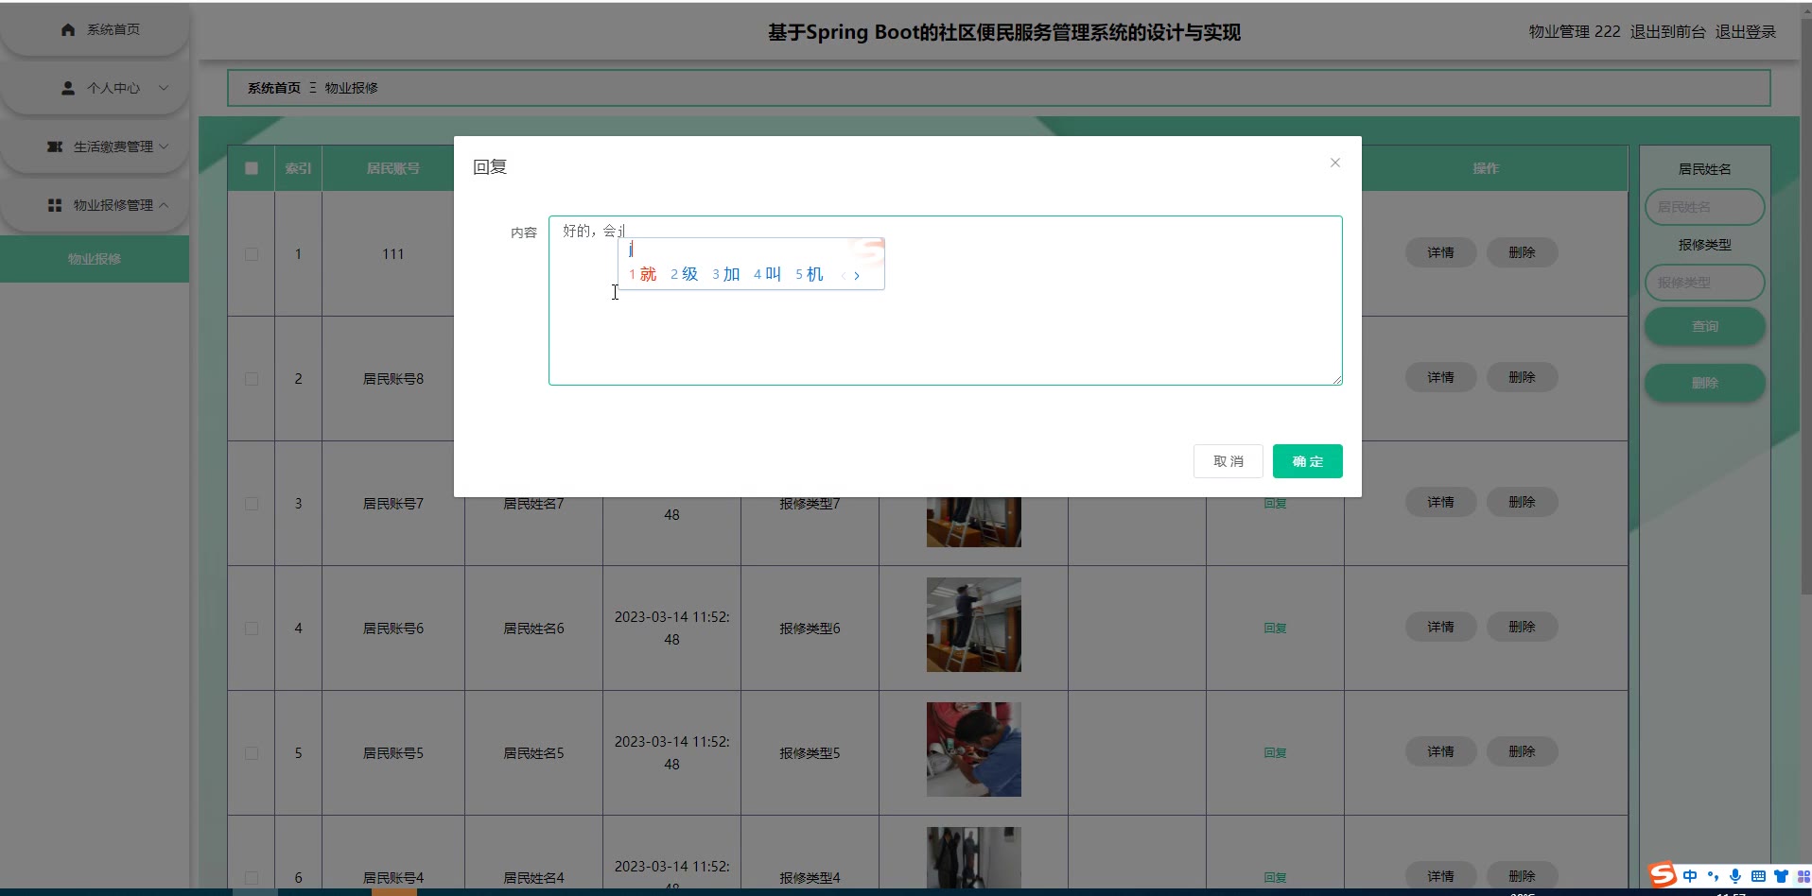Choose IME candidate 2 级
The height and width of the screenshot is (896, 1812).
(684, 274)
